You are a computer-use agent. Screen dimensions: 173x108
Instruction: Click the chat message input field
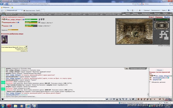point(55,99)
